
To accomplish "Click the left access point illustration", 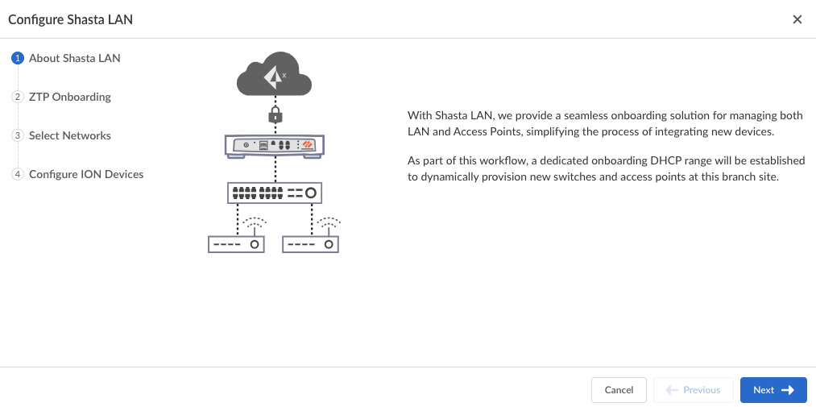I will [236, 244].
